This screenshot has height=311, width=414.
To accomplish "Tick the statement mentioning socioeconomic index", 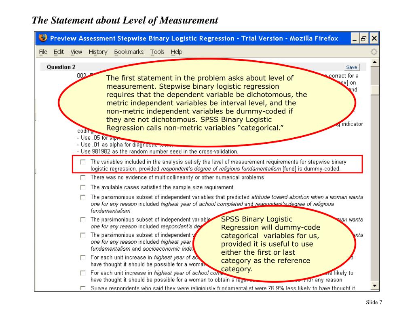I will pos(83,235).
